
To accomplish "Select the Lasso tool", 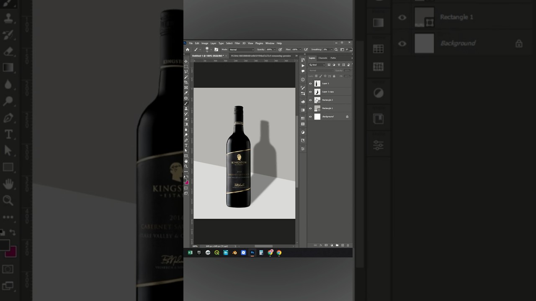I will click(186, 71).
